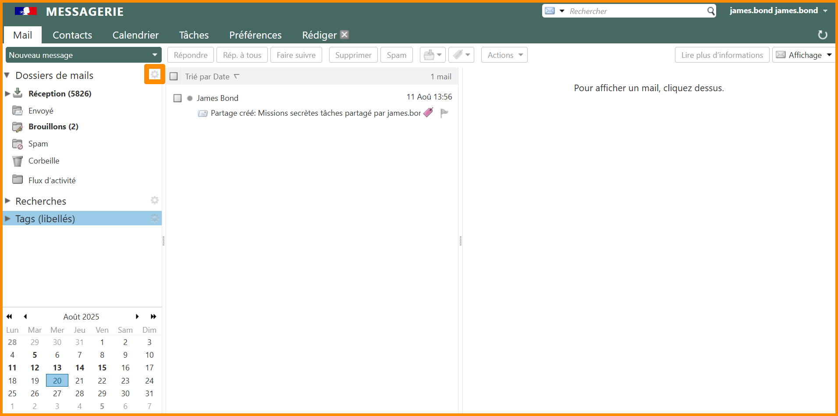The height and width of the screenshot is (416, 838).
Task: Open the Corbeille trash folder
Action: (43, 161)
